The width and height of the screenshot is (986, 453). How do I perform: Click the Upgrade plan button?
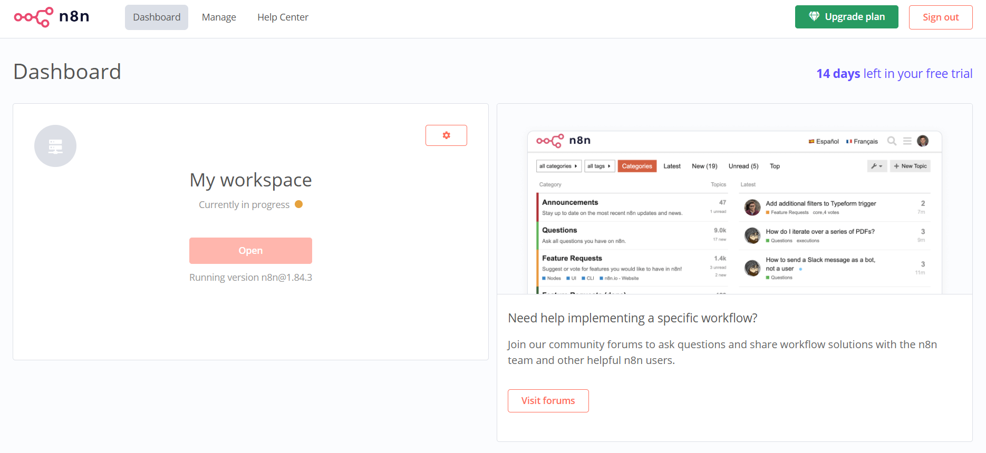pos(847,17)
